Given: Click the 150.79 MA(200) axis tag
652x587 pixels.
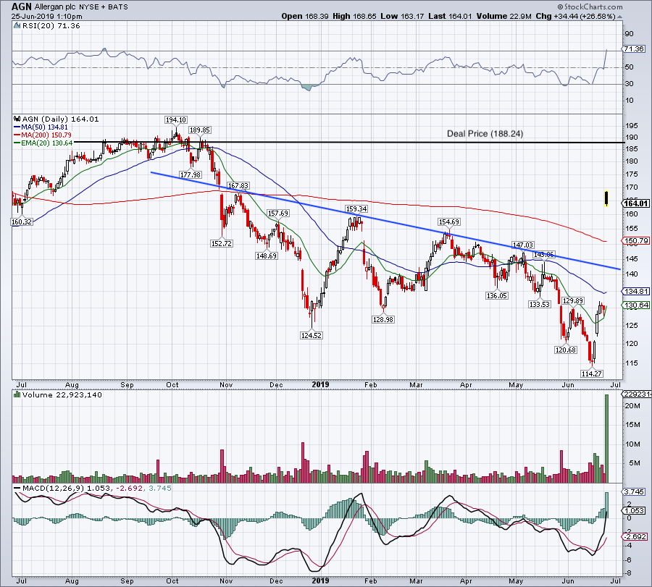Looking at the screenshot, I should [x=636, y=240].
